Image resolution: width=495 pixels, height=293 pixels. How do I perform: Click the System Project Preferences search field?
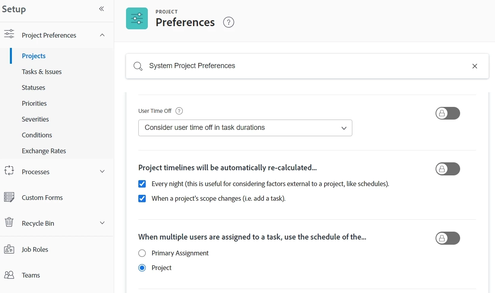click(301, 66)
